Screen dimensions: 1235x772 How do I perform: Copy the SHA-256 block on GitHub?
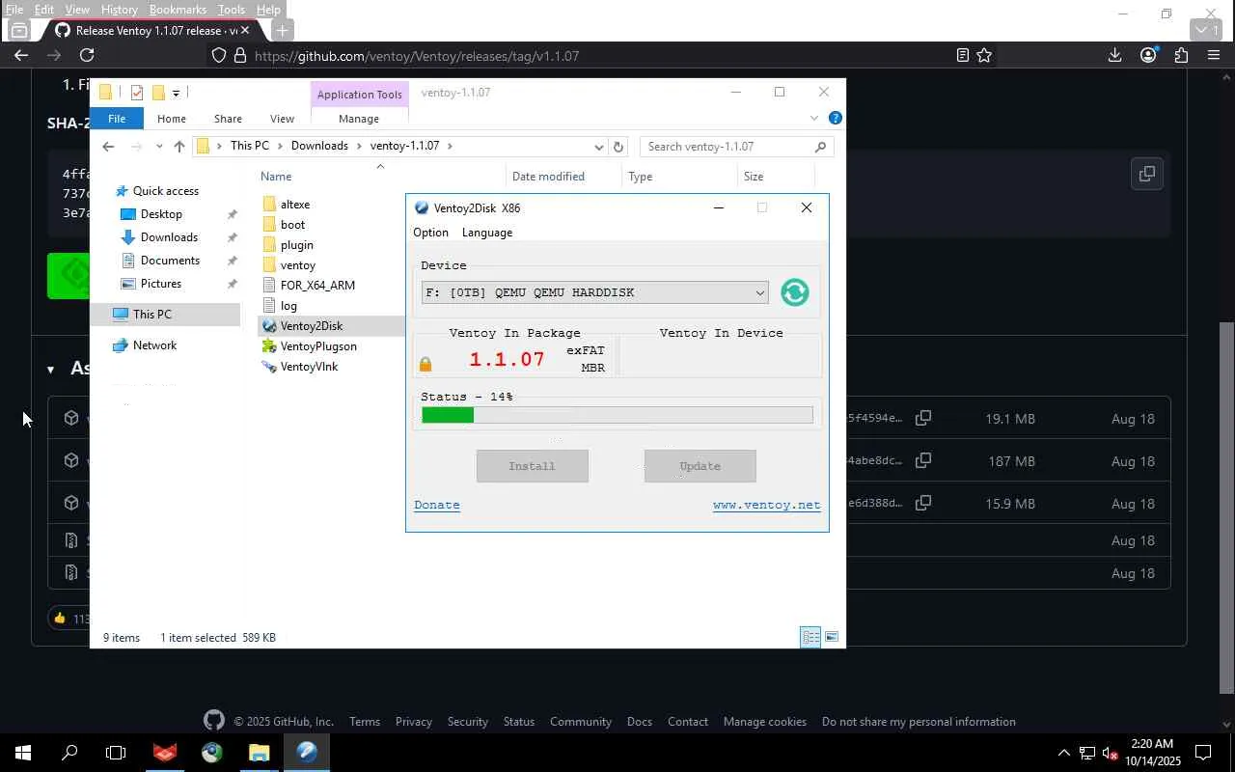coord(1147,174)
